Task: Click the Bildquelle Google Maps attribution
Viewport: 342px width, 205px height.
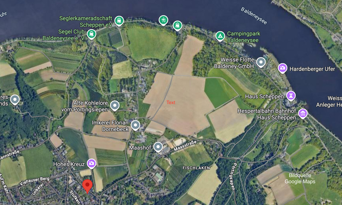Action: (x=300, y=178)
